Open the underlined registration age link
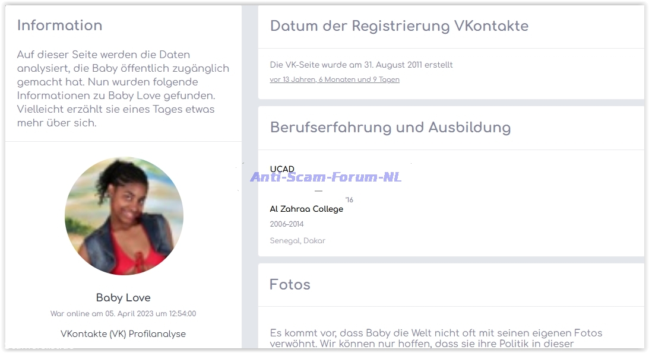649x353 pixels. pos(334,79)
